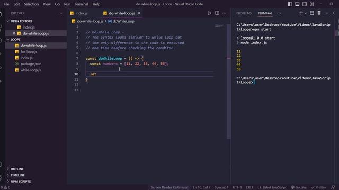The image size is (339, 190).
Task: Change file encoding via UTF-8
Action: click(x=237, y=187)
